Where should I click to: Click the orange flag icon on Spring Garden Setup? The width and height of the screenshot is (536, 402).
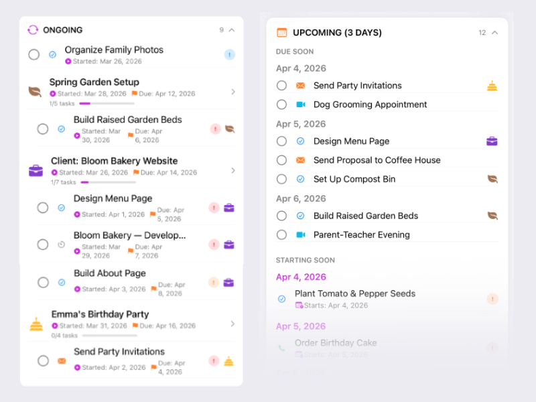134,94
